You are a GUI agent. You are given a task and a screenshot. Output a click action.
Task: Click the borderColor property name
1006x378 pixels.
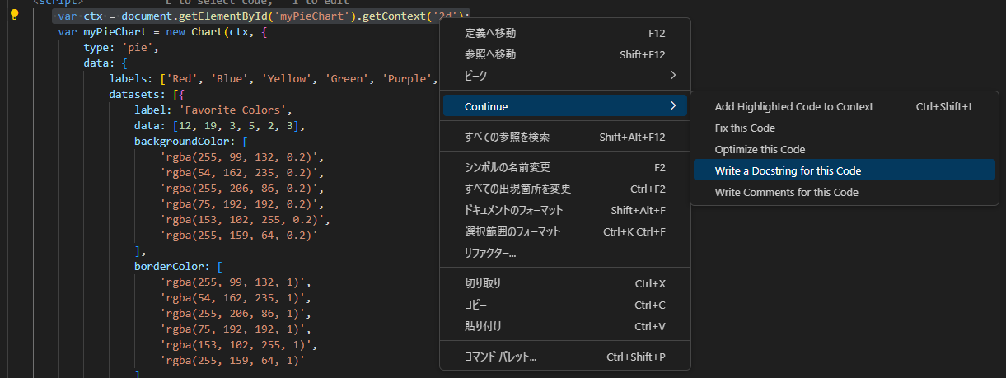[x=169, y=267]
